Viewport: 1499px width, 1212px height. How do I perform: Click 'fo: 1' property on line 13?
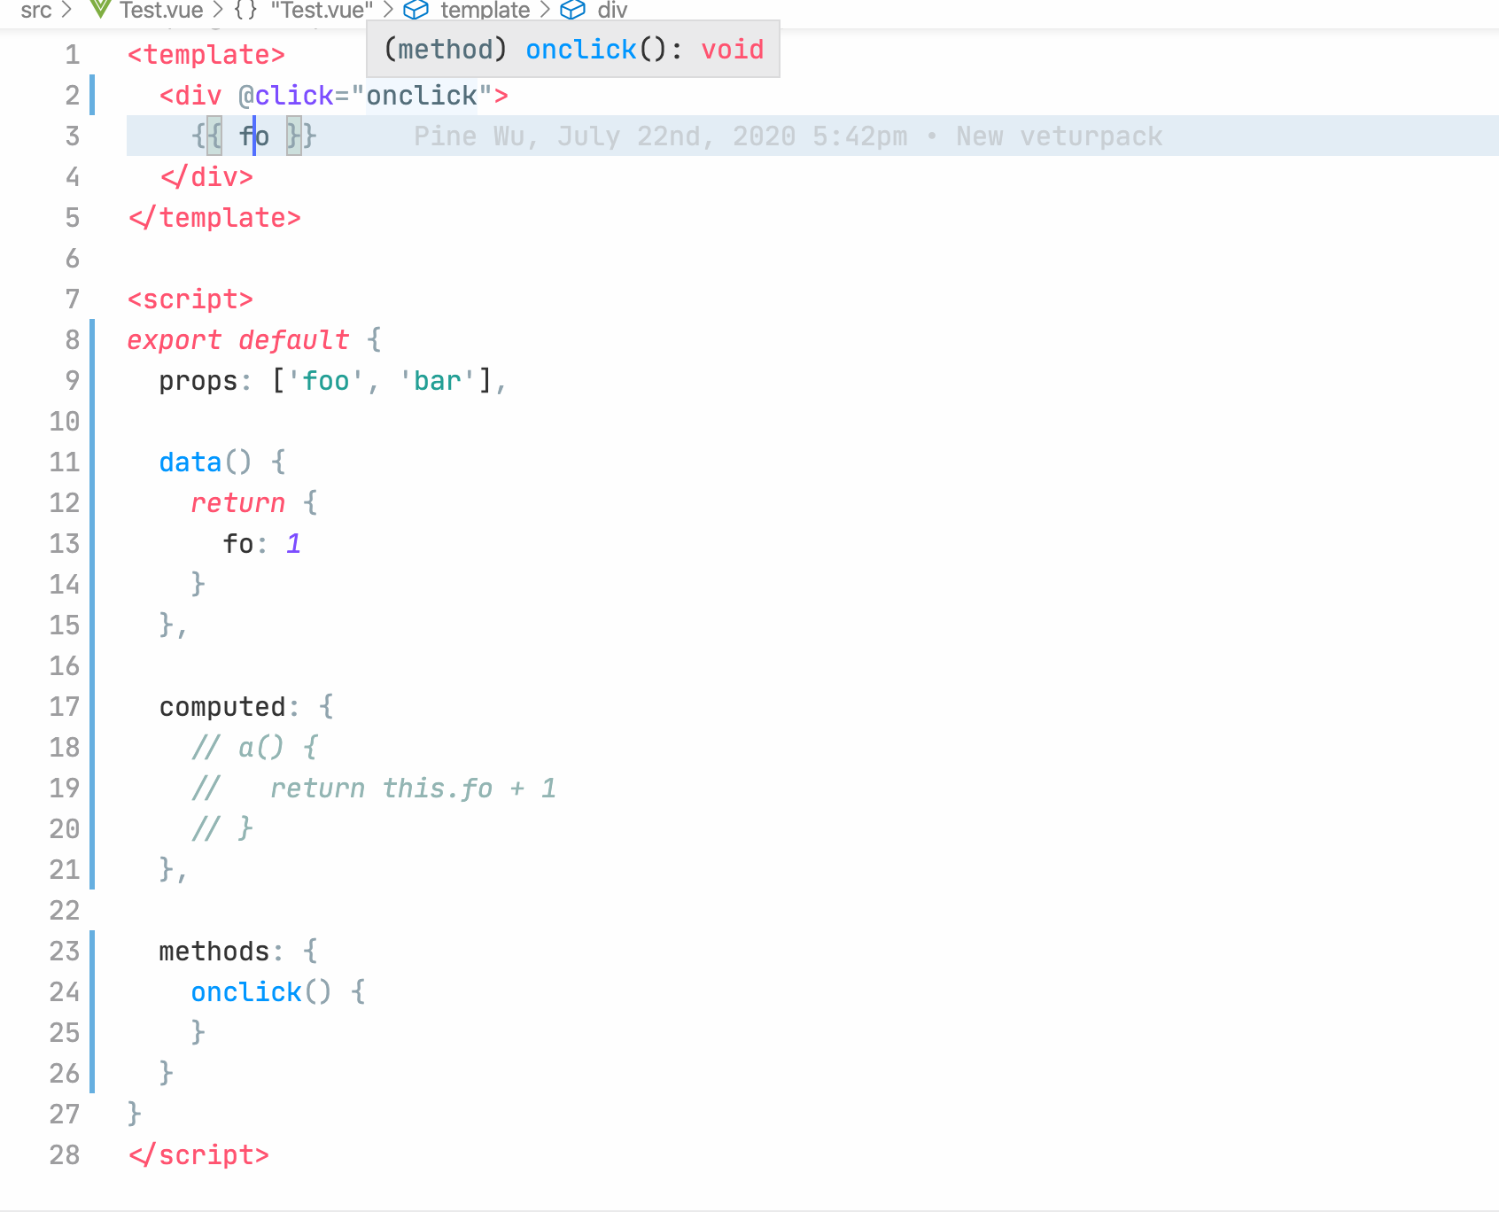pos(262,544)
